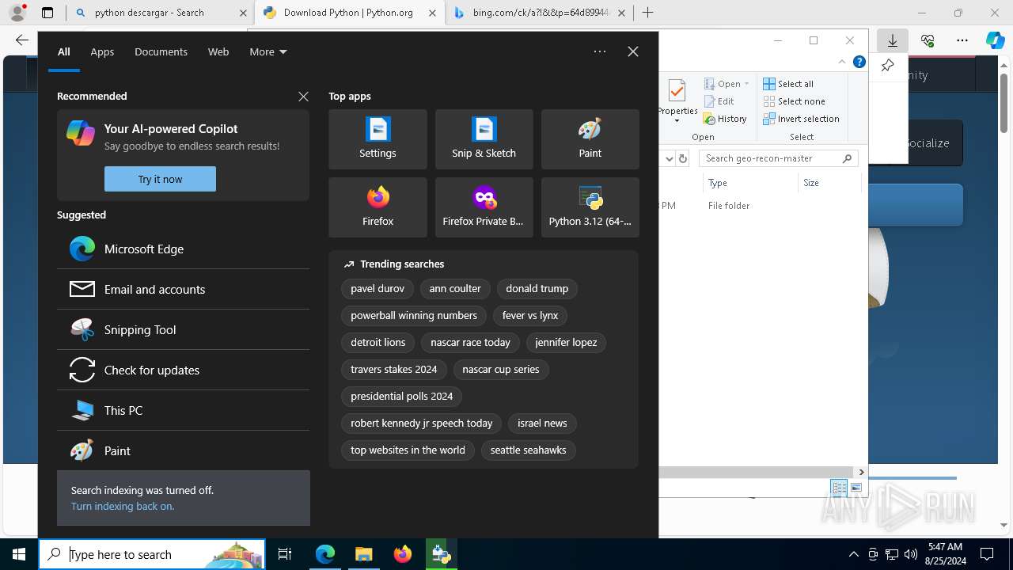This screenshot has width=1013, height=570.
Task: Search trending powerball winning numbers
Action: 414,315
